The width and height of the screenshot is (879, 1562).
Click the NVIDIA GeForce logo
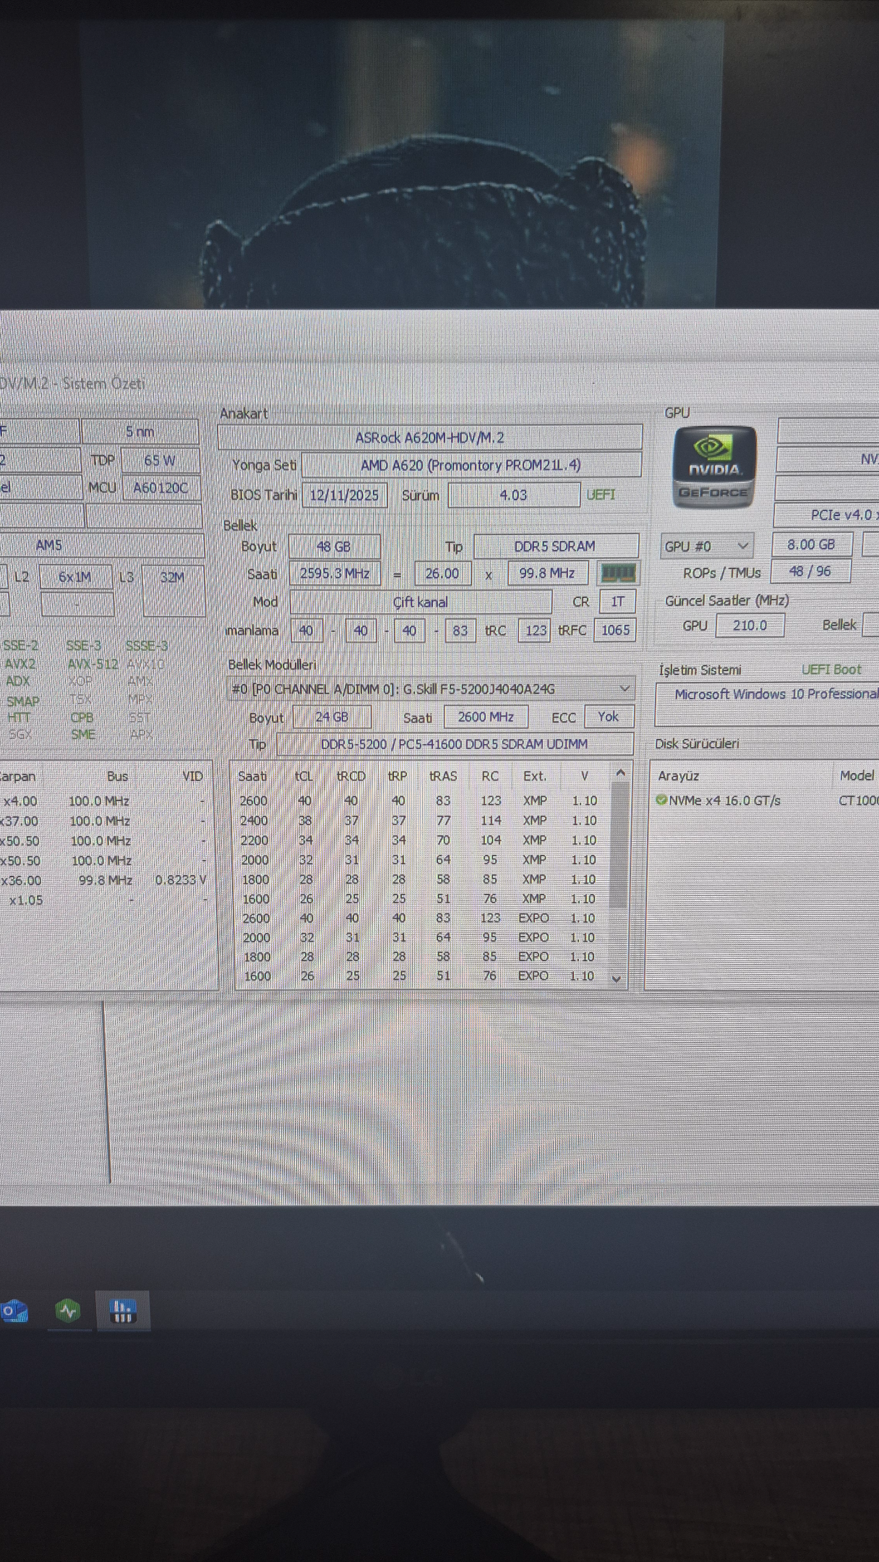pyautogui.click(x=714, y=467)
